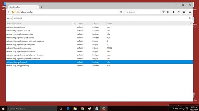Select pipelining.reschedule-on-timeout row
This screenshot has height=111, width=199.
(99, 55)
